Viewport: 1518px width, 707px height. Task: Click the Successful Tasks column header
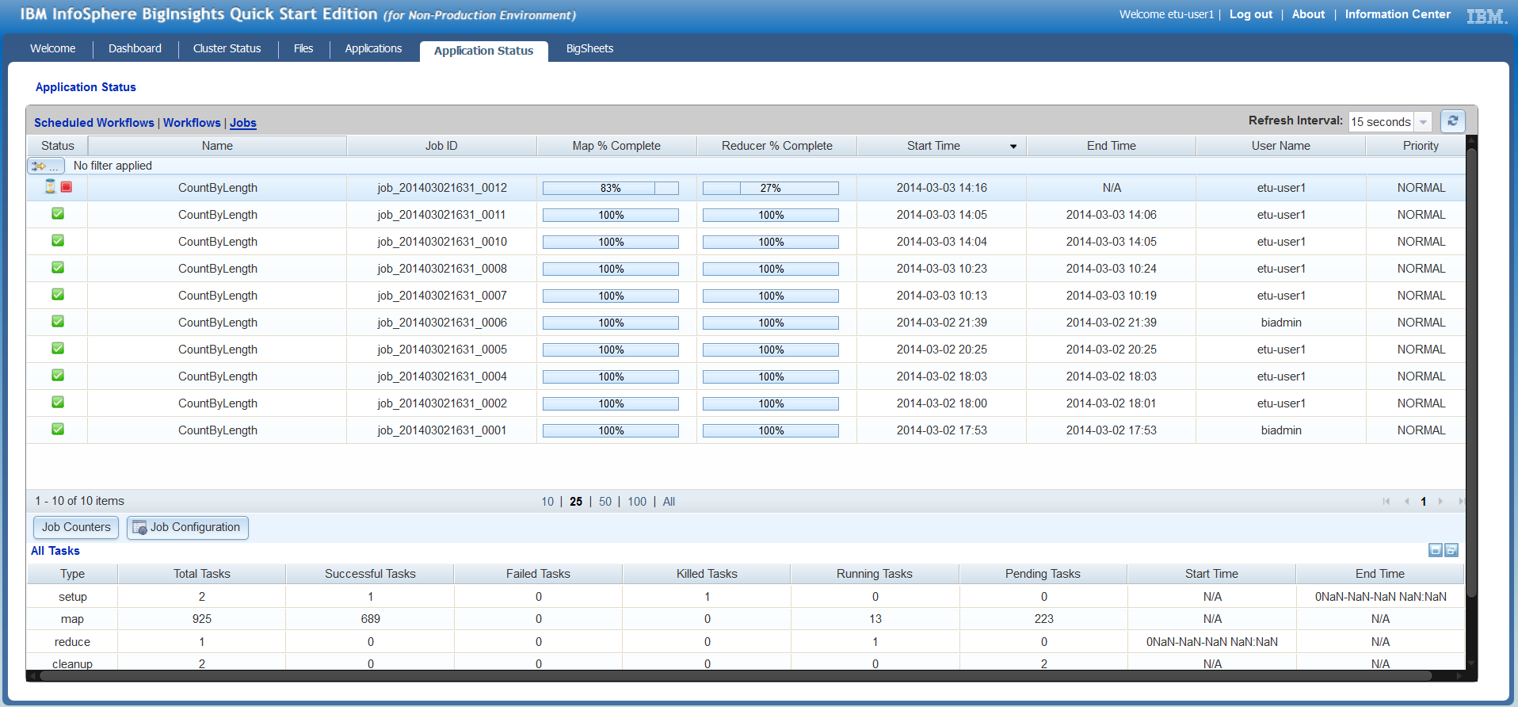(x=370, y=574)
